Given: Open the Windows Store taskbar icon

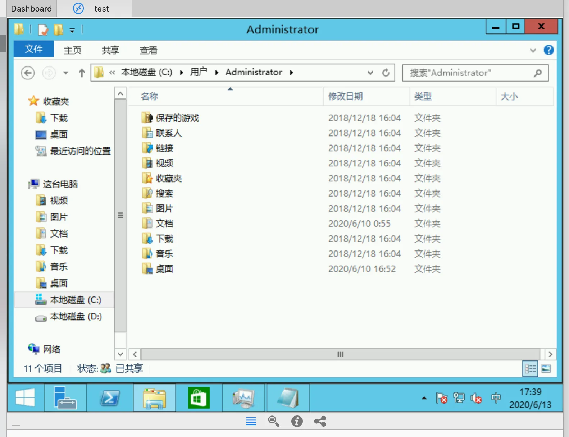Looking at the screenshot, I should tap(199, 398).
